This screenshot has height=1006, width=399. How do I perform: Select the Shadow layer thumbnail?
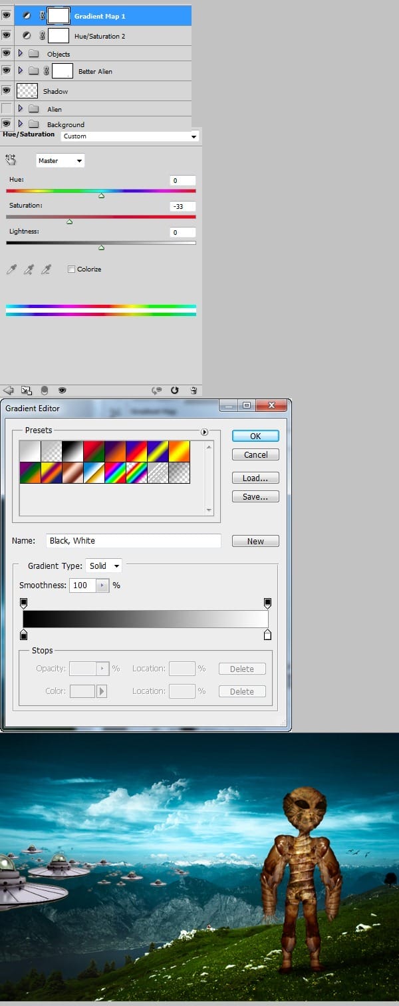(x=27, y=90)
